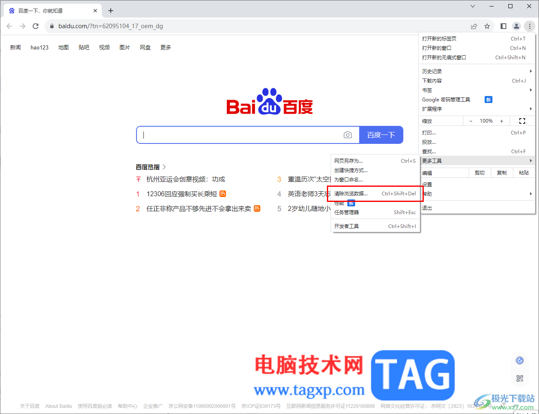
Task: Open the 贴吧 link
Action: pos(84,47)
